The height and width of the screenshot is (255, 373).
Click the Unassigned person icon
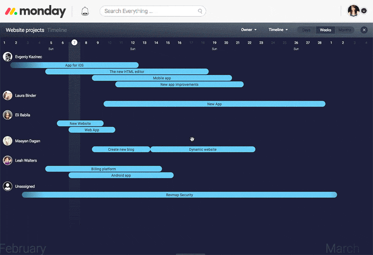(7, 186)
